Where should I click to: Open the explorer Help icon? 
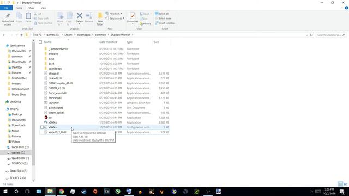346,8
